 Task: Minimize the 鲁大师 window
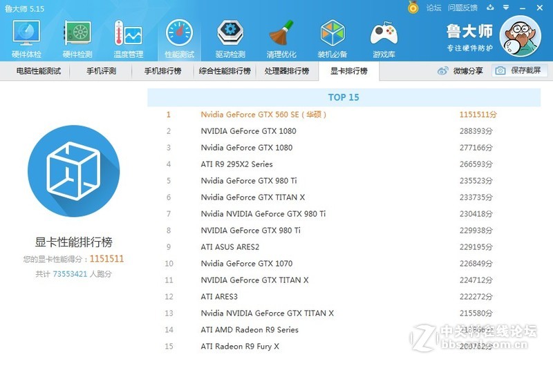point(523,8)
